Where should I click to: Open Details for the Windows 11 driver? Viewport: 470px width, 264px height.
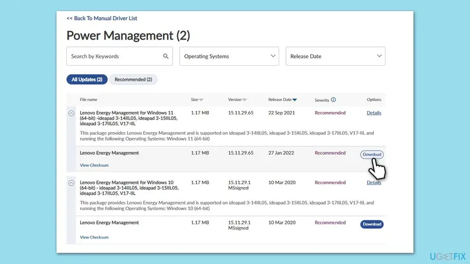374,113
